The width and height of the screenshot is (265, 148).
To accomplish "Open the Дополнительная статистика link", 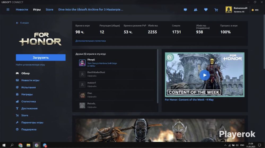I will coord(90,41).
